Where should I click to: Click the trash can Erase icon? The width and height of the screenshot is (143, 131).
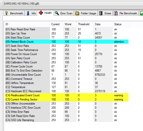click(101, 13)
